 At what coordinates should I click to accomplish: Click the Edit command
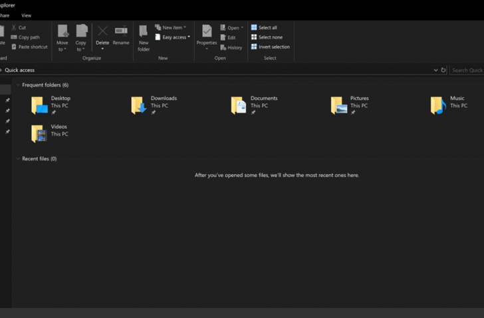[228, 38]
